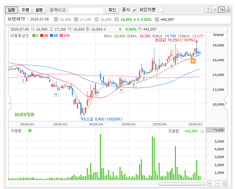This screenshot has height=189, width=235.
Task: Click the 20-day moving average red swatch
Action: click(42, 36)
